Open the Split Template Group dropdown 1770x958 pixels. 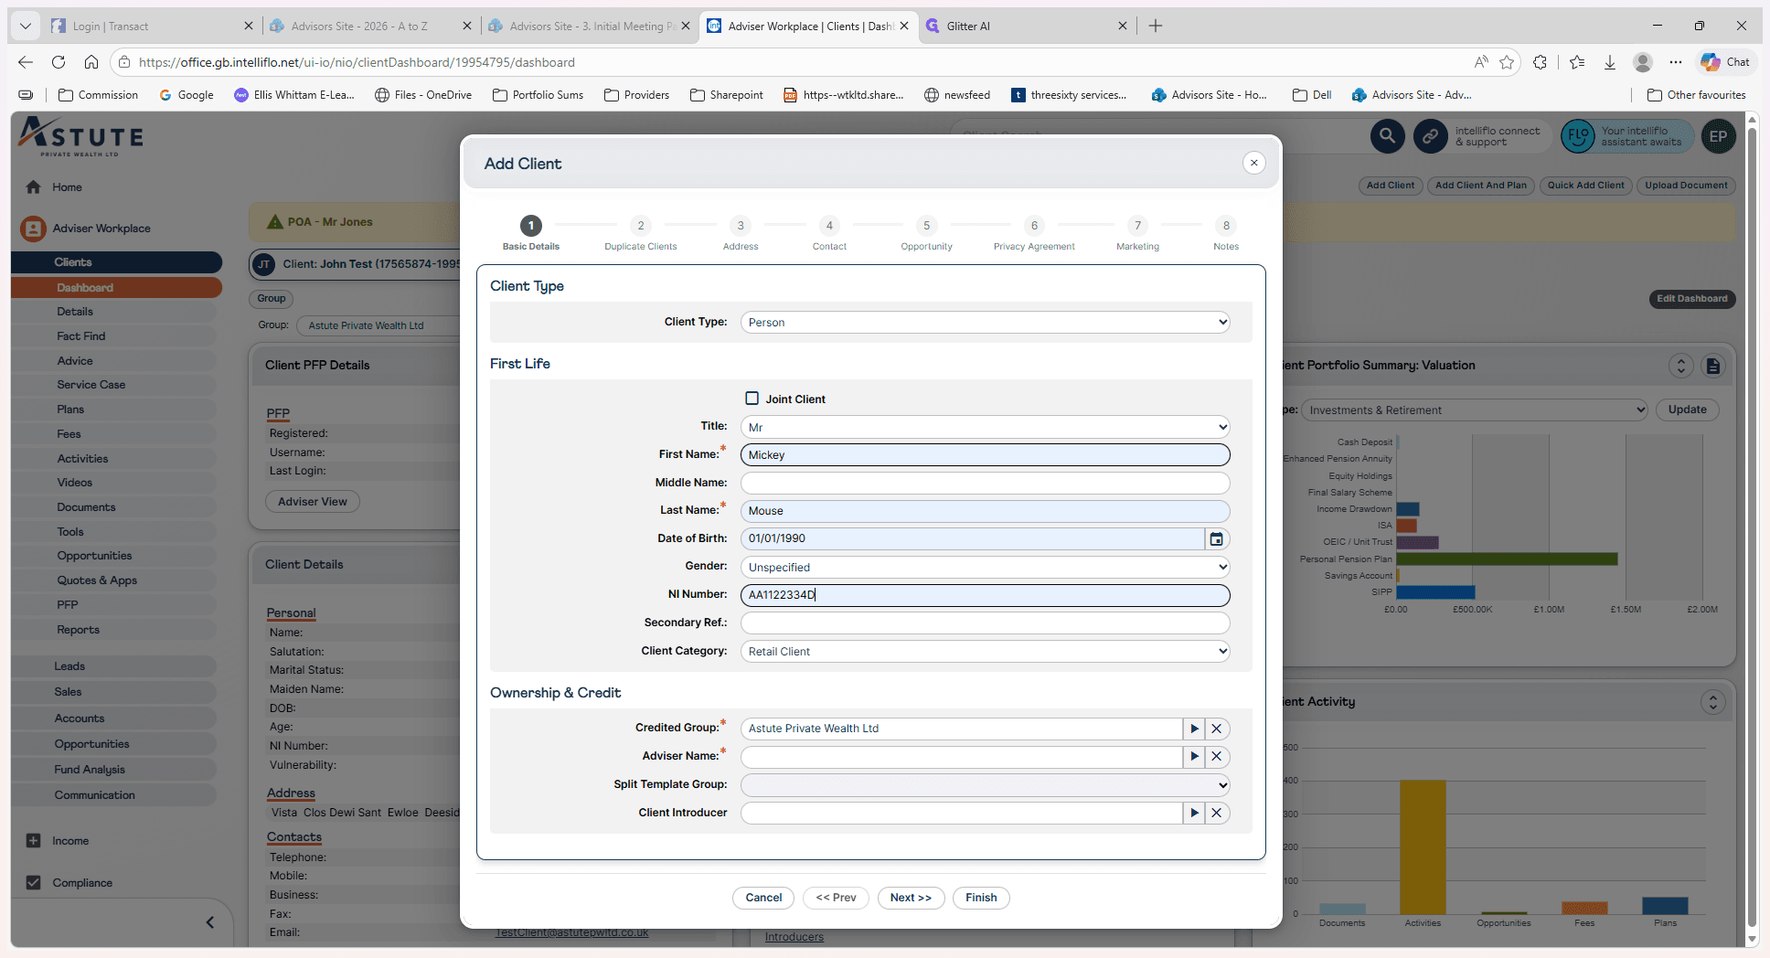click(x=985, y=785)
